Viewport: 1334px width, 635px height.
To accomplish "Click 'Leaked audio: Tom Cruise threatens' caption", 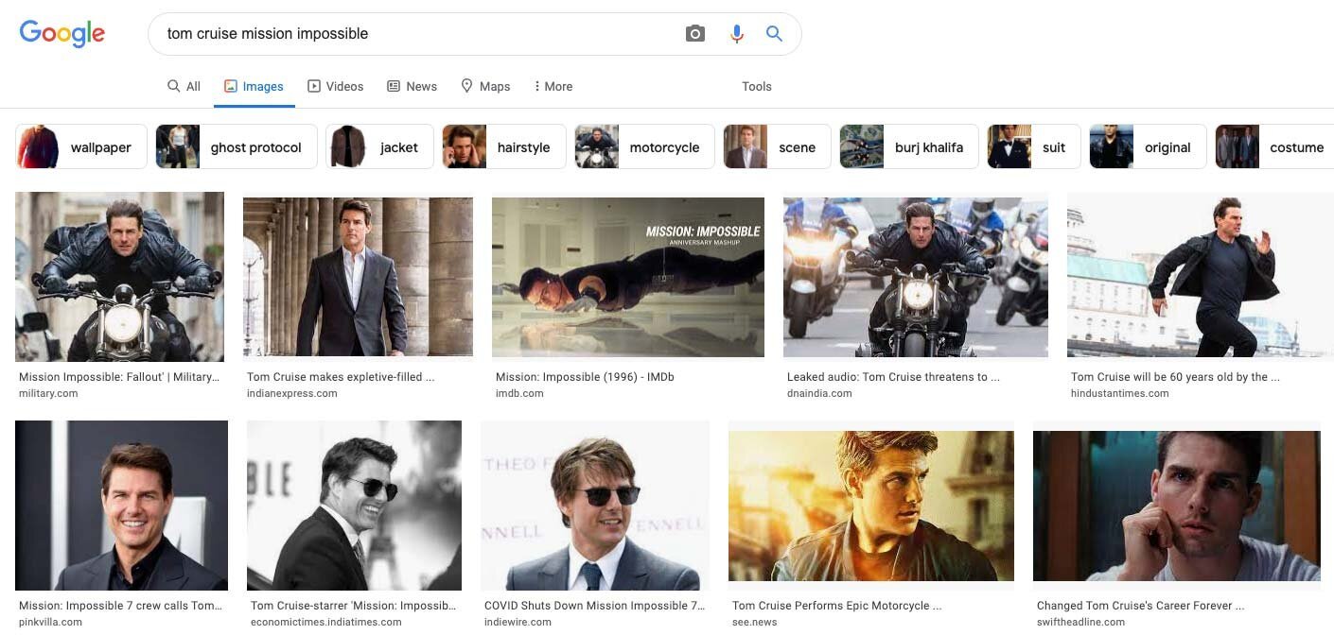I will (x=893, y=377).
